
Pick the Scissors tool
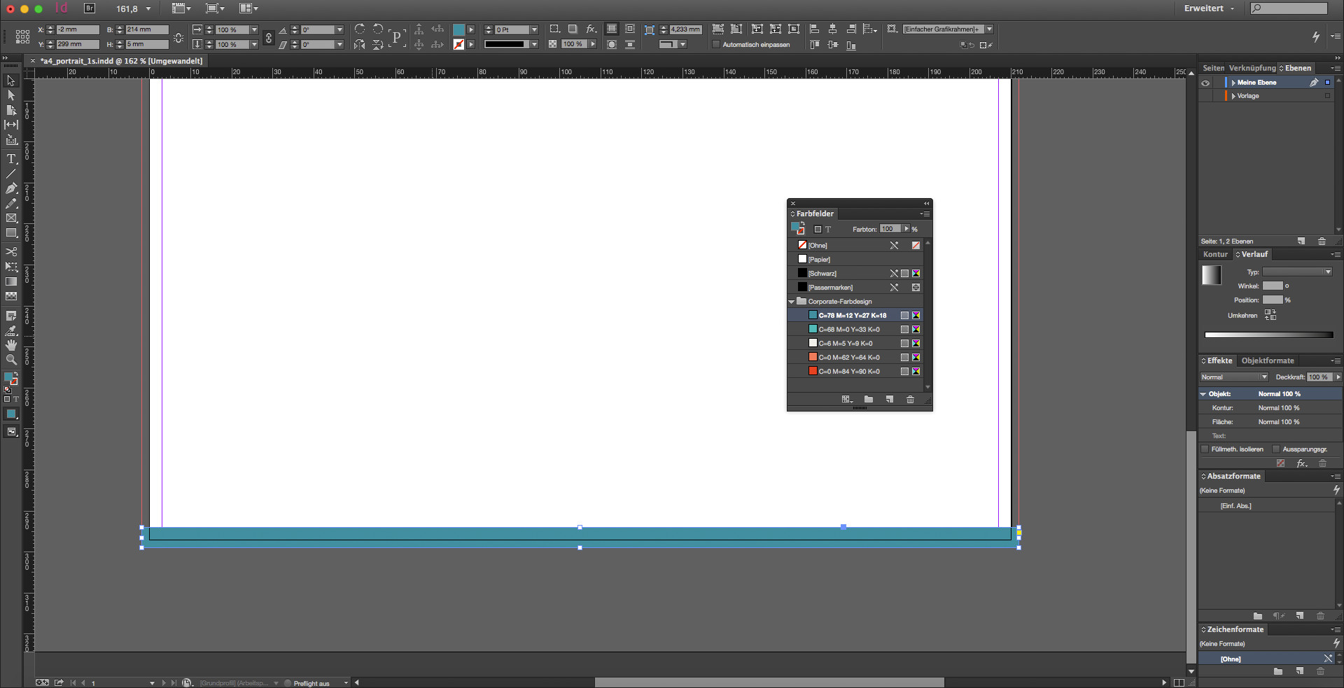pos(11,251)
